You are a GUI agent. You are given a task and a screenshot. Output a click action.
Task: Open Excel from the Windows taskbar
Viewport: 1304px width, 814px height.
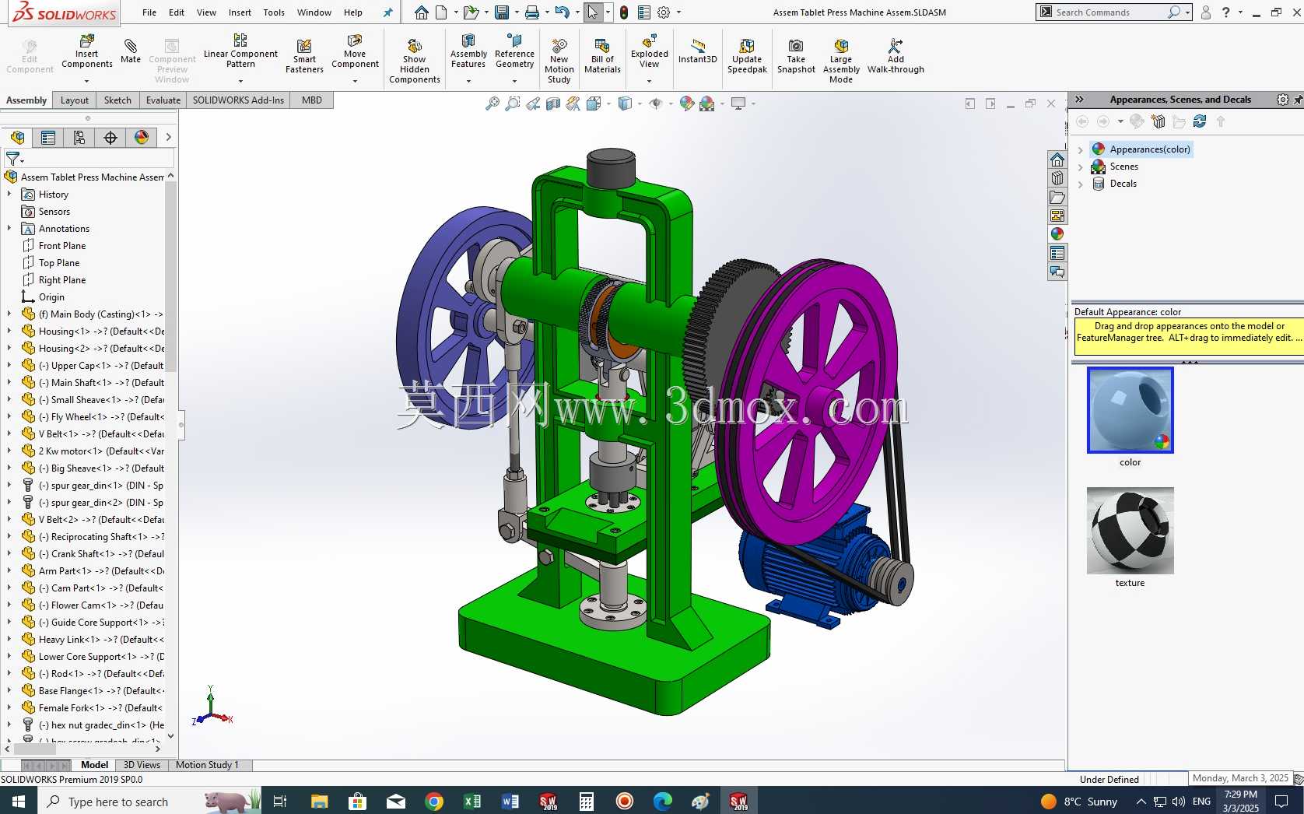(x=472, y=802)
